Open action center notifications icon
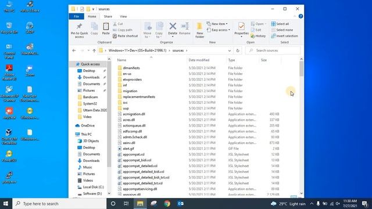The width and height of the screenshot is (372, 209). [365, 204]
